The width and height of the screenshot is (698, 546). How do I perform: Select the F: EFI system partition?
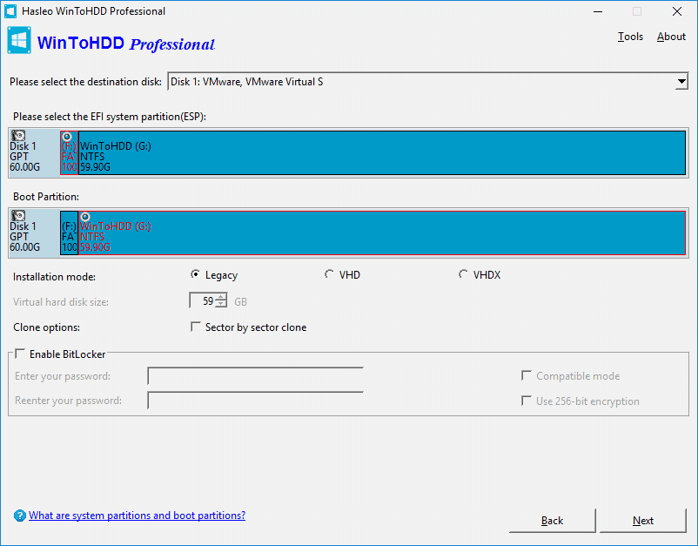pos(68,152)
